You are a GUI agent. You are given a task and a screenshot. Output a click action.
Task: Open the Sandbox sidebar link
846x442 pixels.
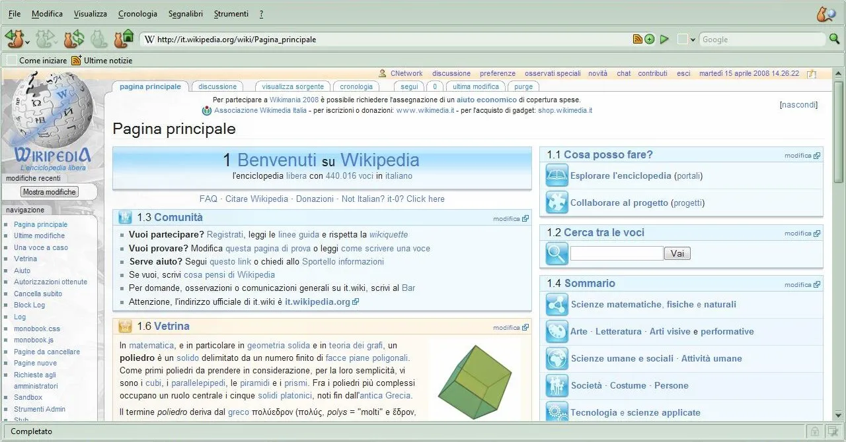click(28, 397)
